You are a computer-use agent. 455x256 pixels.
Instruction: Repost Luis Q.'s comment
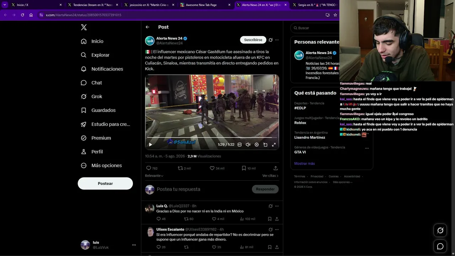[189, 219]
